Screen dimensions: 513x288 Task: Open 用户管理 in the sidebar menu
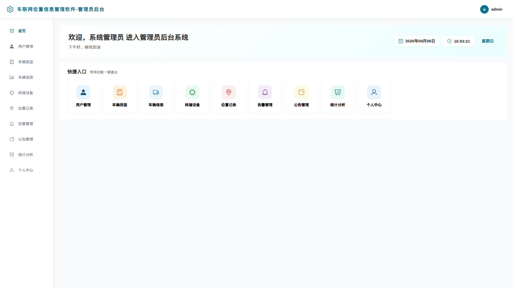pyautogui.click(x=27, y=46)
